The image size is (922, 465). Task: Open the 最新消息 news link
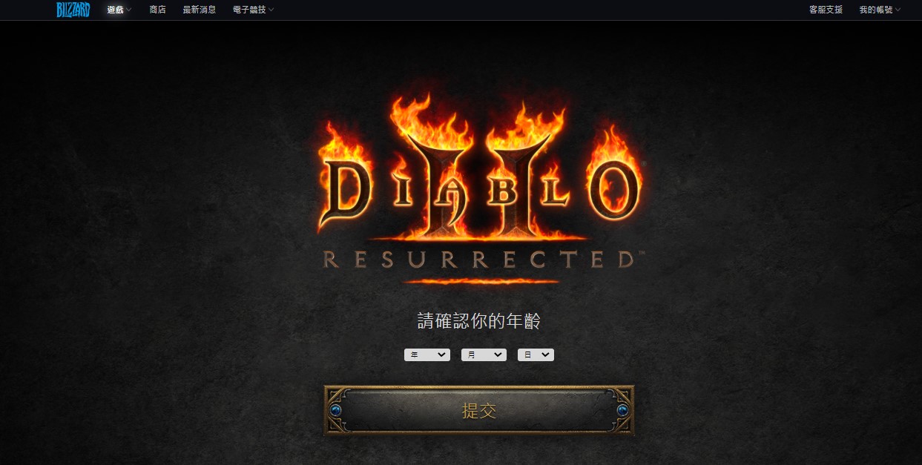[x=200, y=10]
